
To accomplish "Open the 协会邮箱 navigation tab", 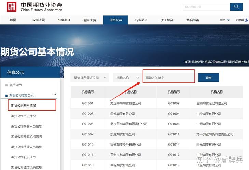I will [193, 20].
